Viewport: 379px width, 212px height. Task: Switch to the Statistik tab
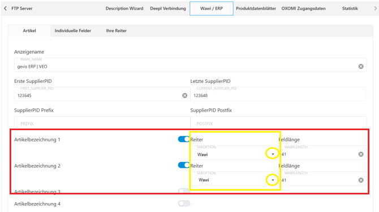point(350,8)
